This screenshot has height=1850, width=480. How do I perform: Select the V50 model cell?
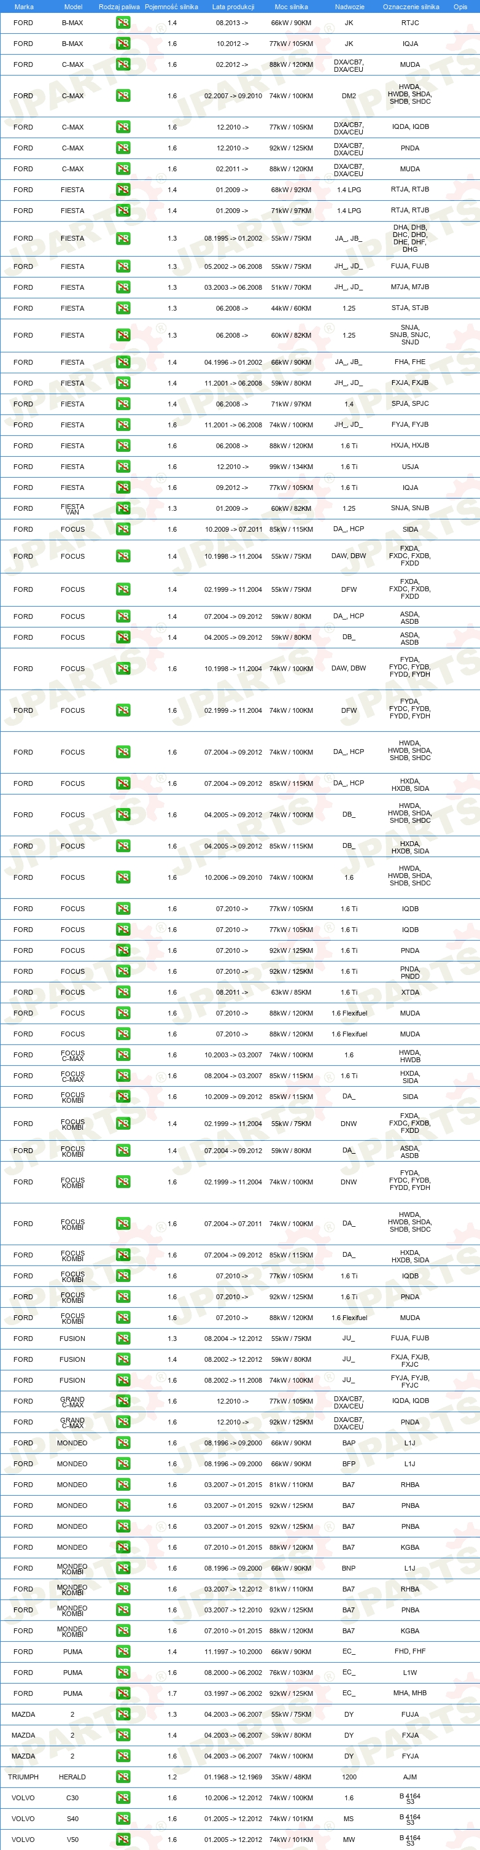72,1839
